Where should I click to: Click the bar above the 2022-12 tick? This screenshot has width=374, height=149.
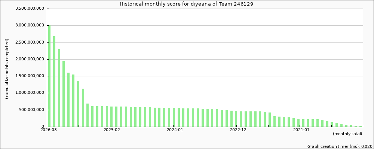pos(236,119)
